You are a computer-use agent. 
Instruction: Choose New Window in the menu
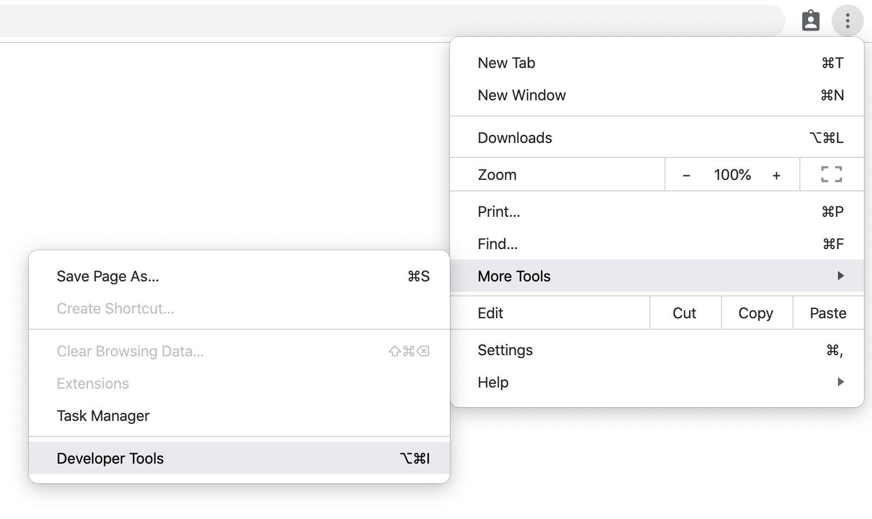tap(657, 95)
